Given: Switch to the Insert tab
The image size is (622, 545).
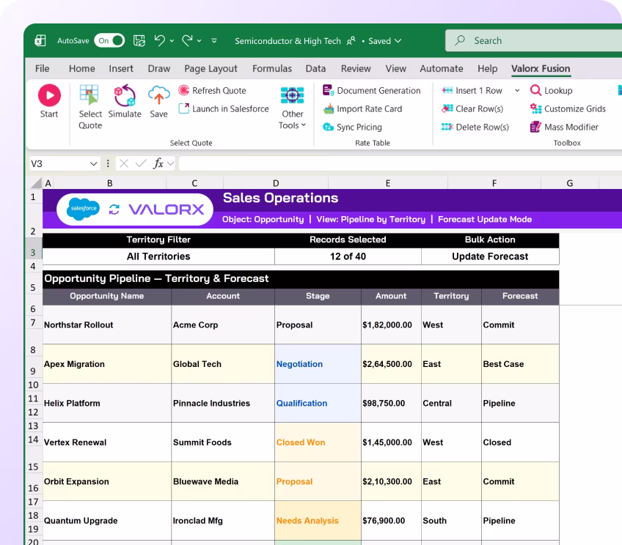Looking at the screenshot, I should pyautogui.click(x=121, y=69).
